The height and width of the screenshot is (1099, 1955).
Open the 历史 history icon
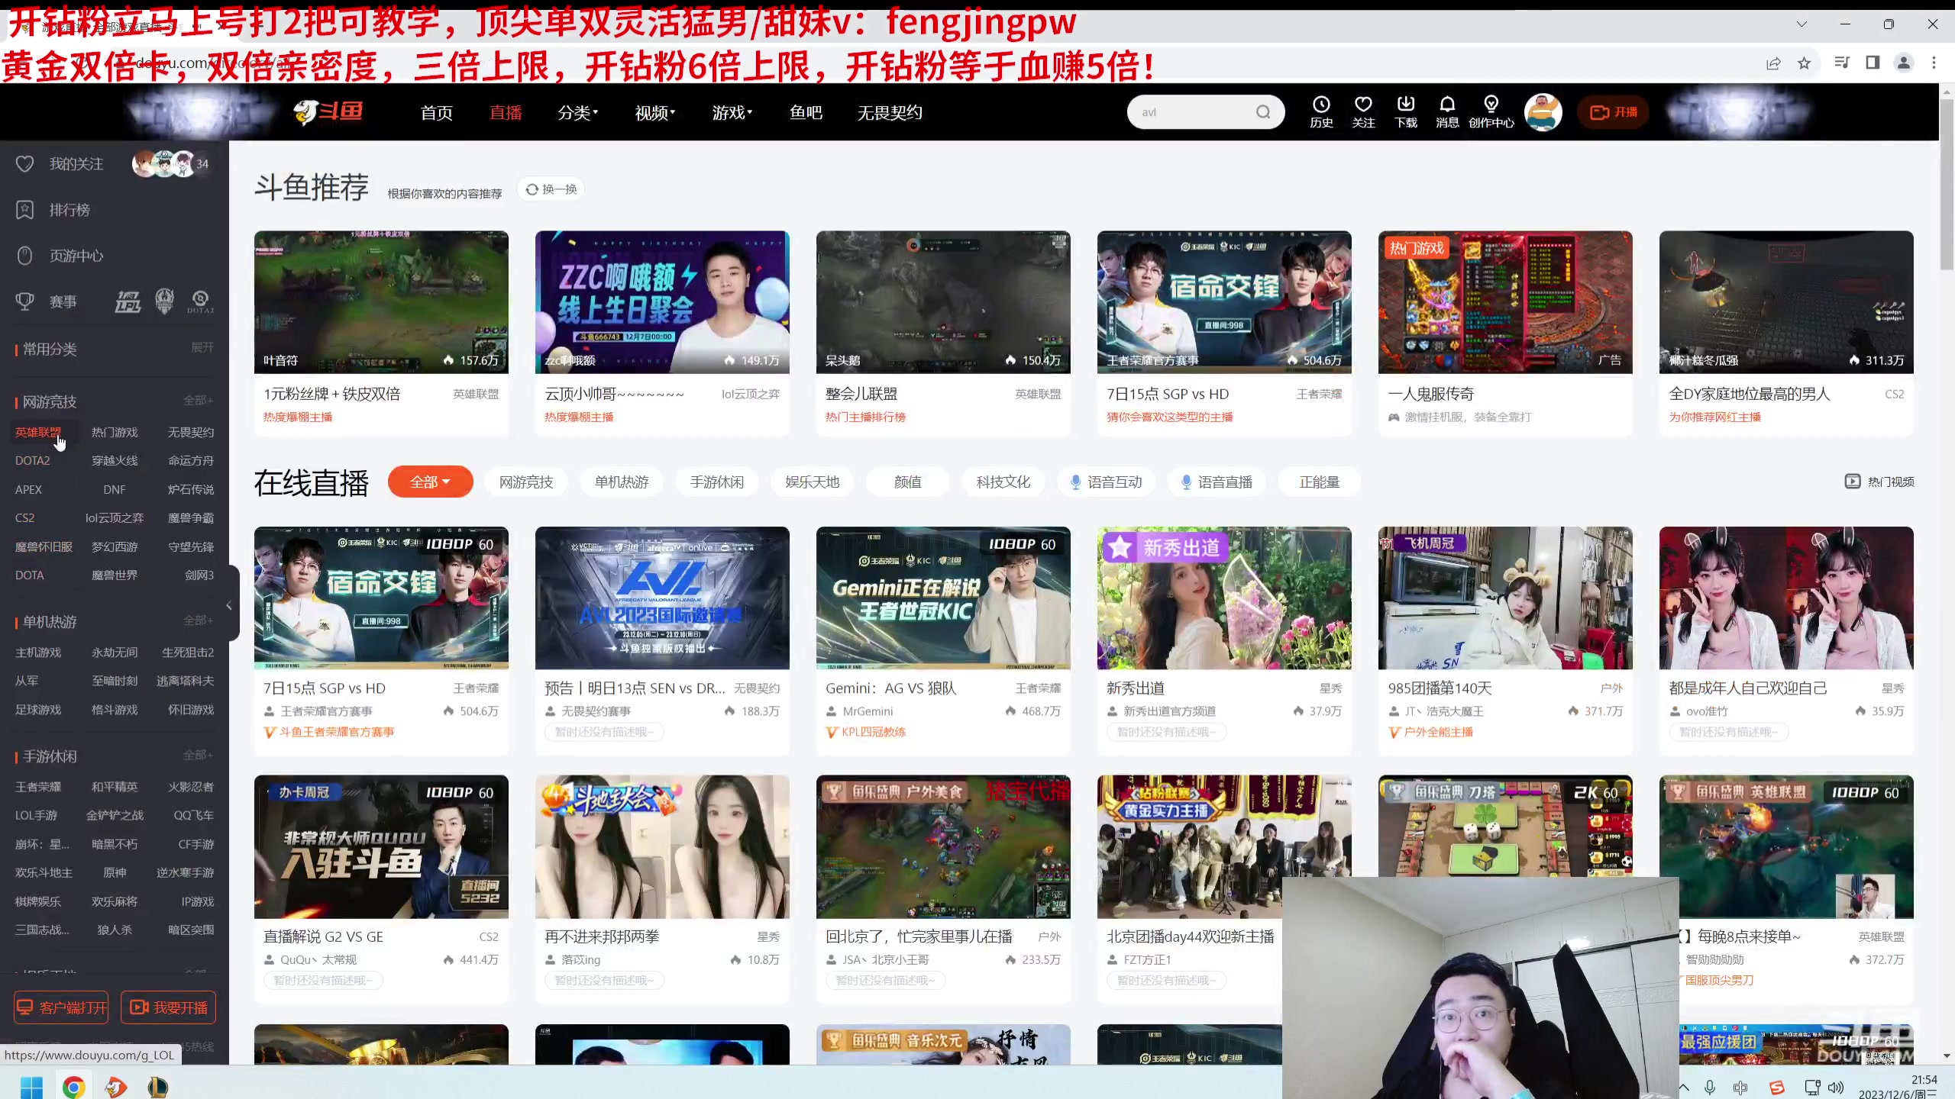pyautogui.click(x=1321, y=111)
